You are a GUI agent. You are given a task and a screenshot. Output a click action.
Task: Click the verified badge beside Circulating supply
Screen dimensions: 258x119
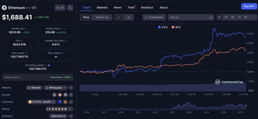pos(49,65)
